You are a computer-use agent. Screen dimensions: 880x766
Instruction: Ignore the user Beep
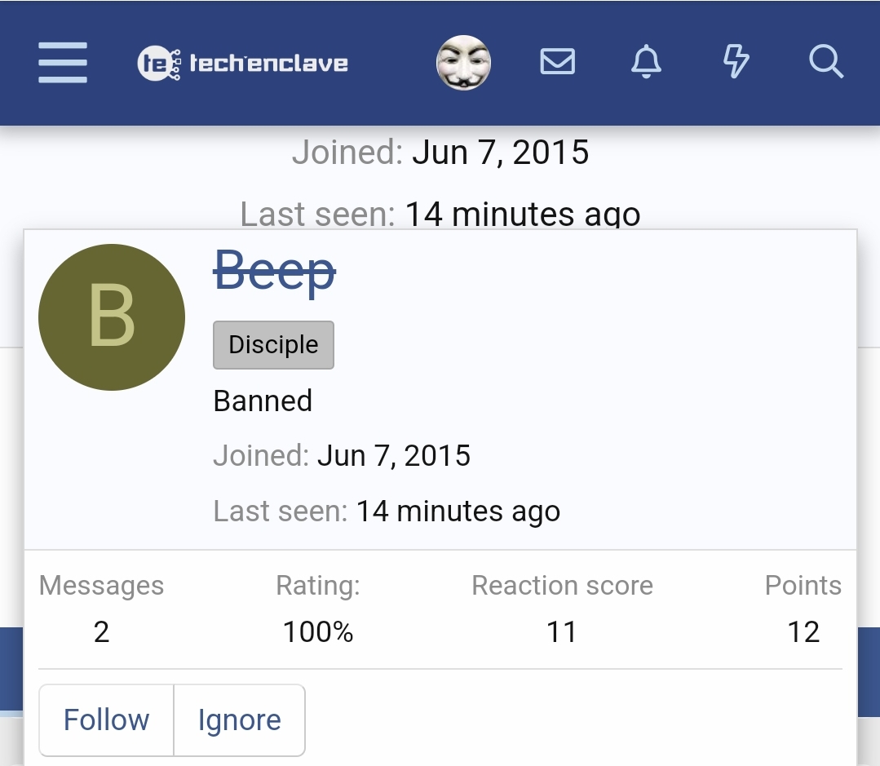[x=240, y=720]
